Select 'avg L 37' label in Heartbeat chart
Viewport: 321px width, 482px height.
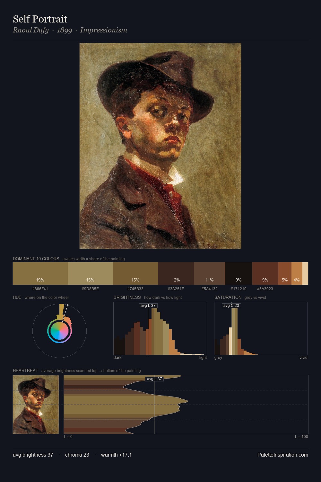[154, 379]
